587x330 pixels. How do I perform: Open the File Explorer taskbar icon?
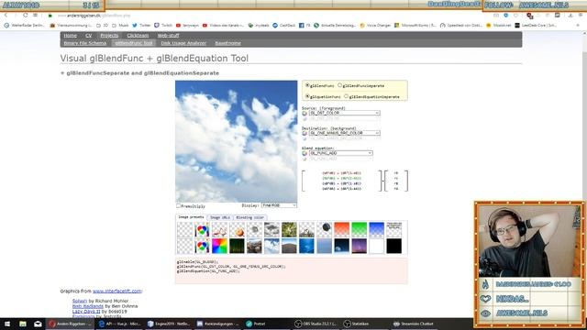(x=23, y=324)
